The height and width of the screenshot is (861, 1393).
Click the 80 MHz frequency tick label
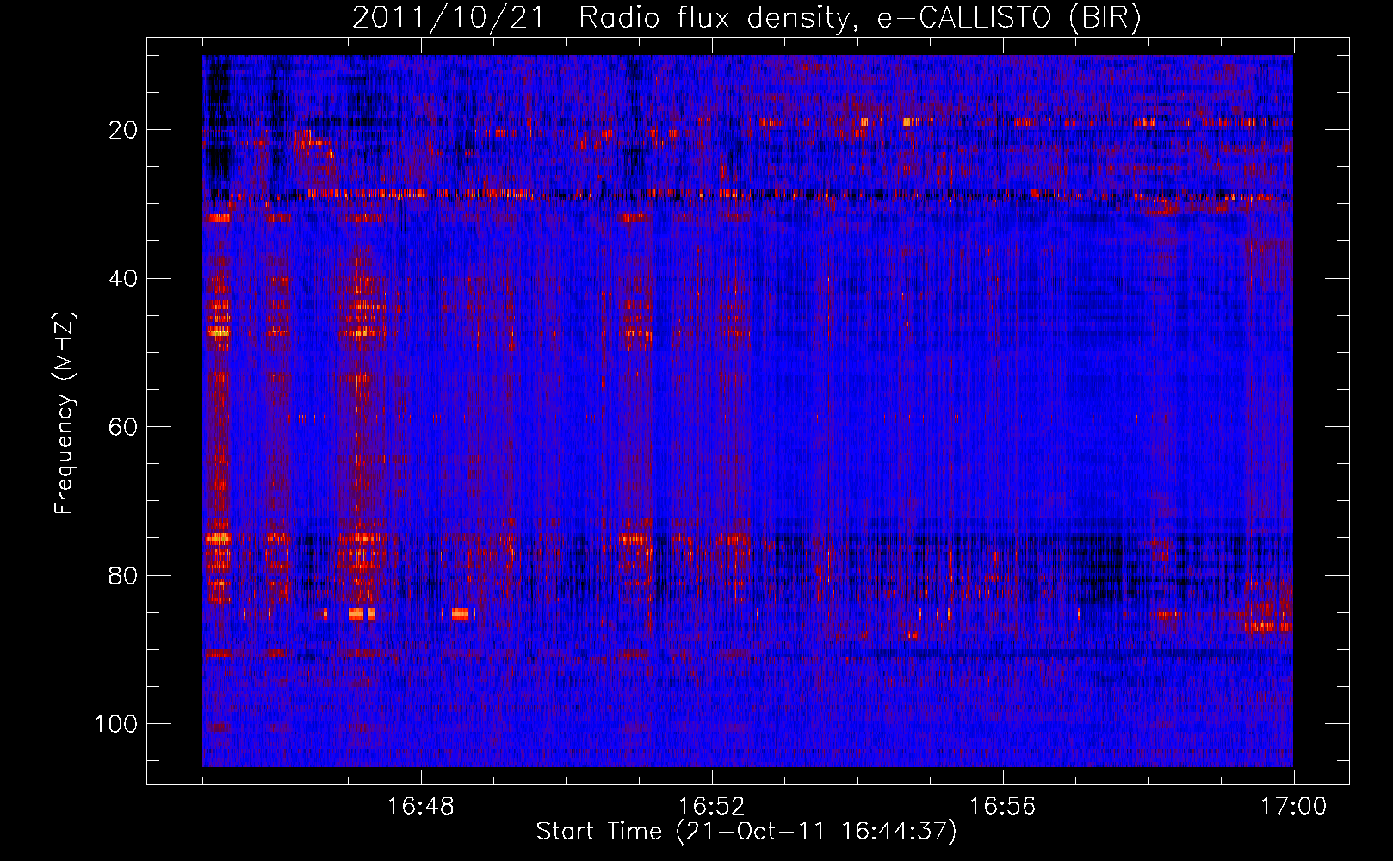pyautogui.click(x=124, y=575)
